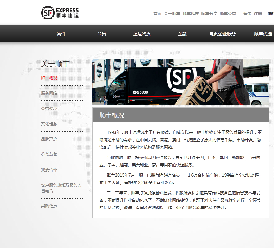Screen dimensions: 274x248
Task: Select 服务网络 in the sidebar
Action: click(49, 93)
